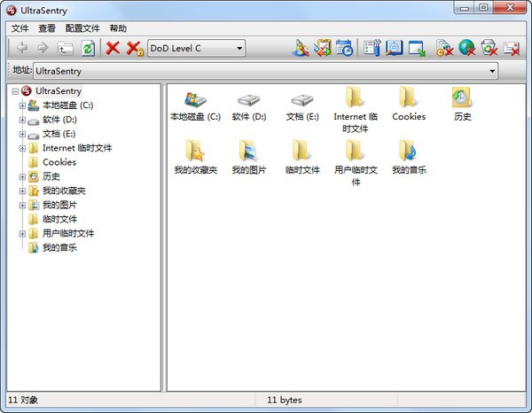The width and height of the screenshot is (532, 413).
Task: Open the 查看 menu
Action: 47,28
